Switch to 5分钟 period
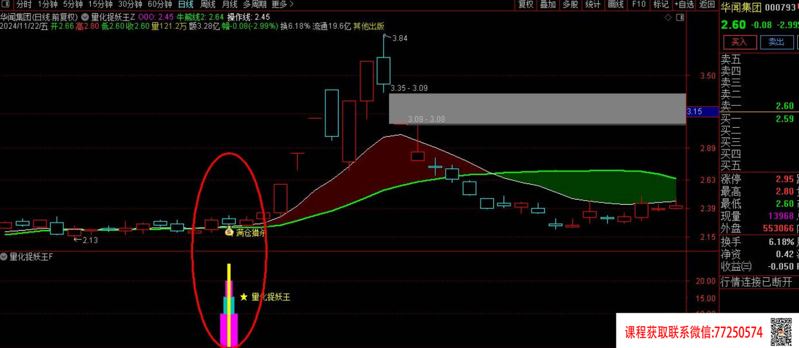 (x=73, y=4)
